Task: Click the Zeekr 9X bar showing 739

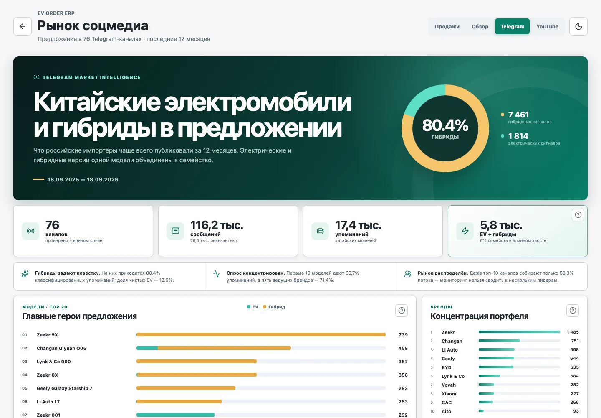Action: 261,335
